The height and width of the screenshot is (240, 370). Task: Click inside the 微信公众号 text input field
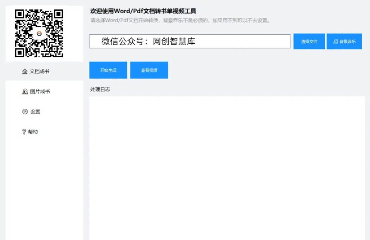(x=190, y=41)
